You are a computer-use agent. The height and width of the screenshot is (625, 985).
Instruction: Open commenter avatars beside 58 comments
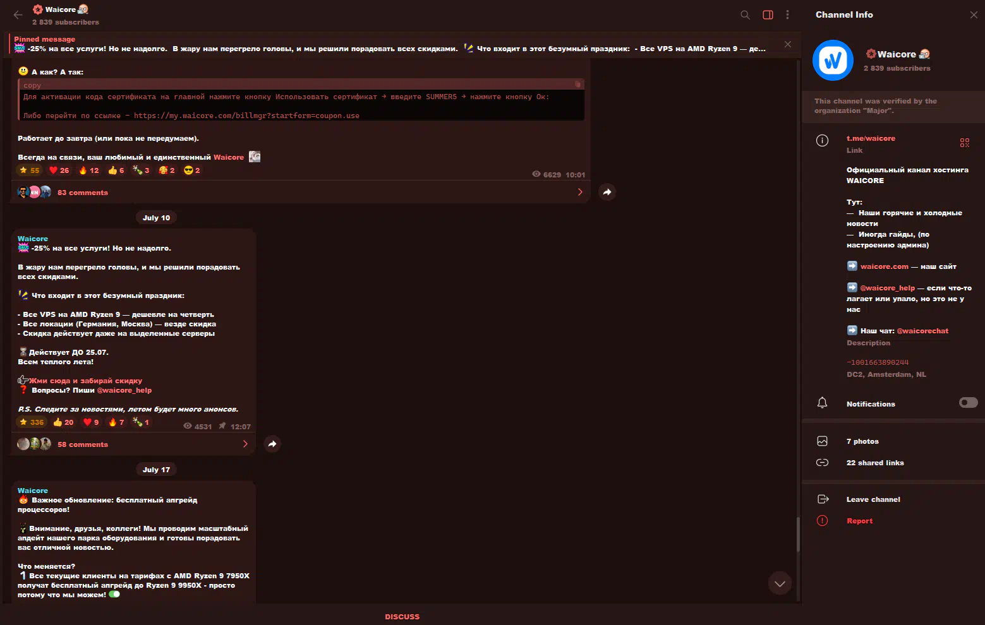tap(35, 444)
